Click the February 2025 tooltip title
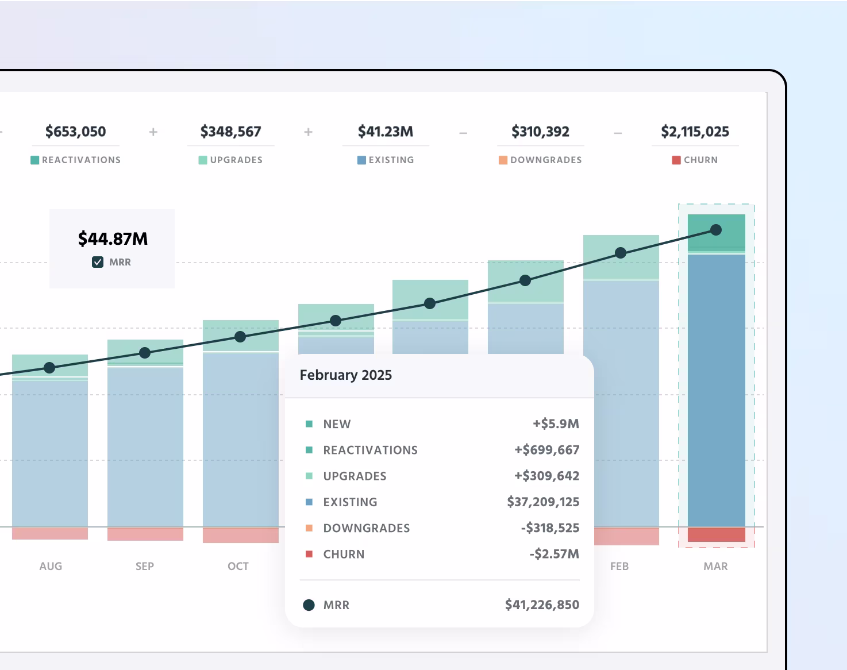The width and height of the screenshot is (847, 670). point(346,375)
